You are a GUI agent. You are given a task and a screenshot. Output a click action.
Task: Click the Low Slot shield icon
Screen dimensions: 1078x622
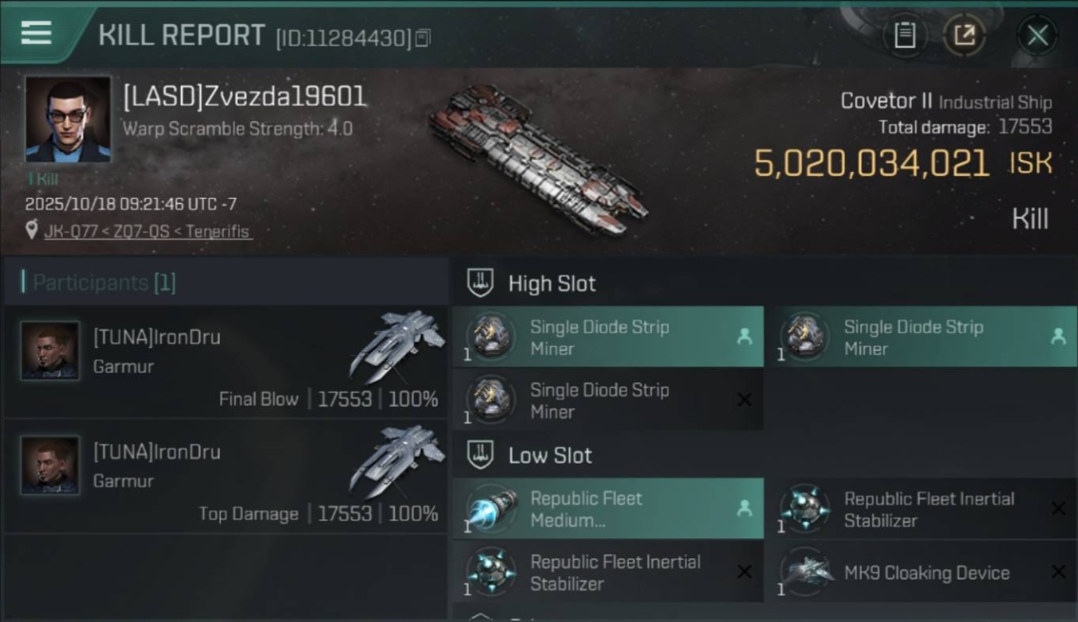tap(481, 454)
